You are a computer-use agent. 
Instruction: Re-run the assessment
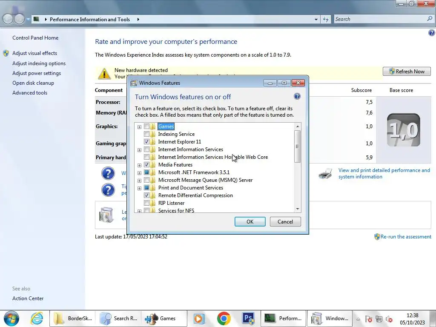pos(406,237)
